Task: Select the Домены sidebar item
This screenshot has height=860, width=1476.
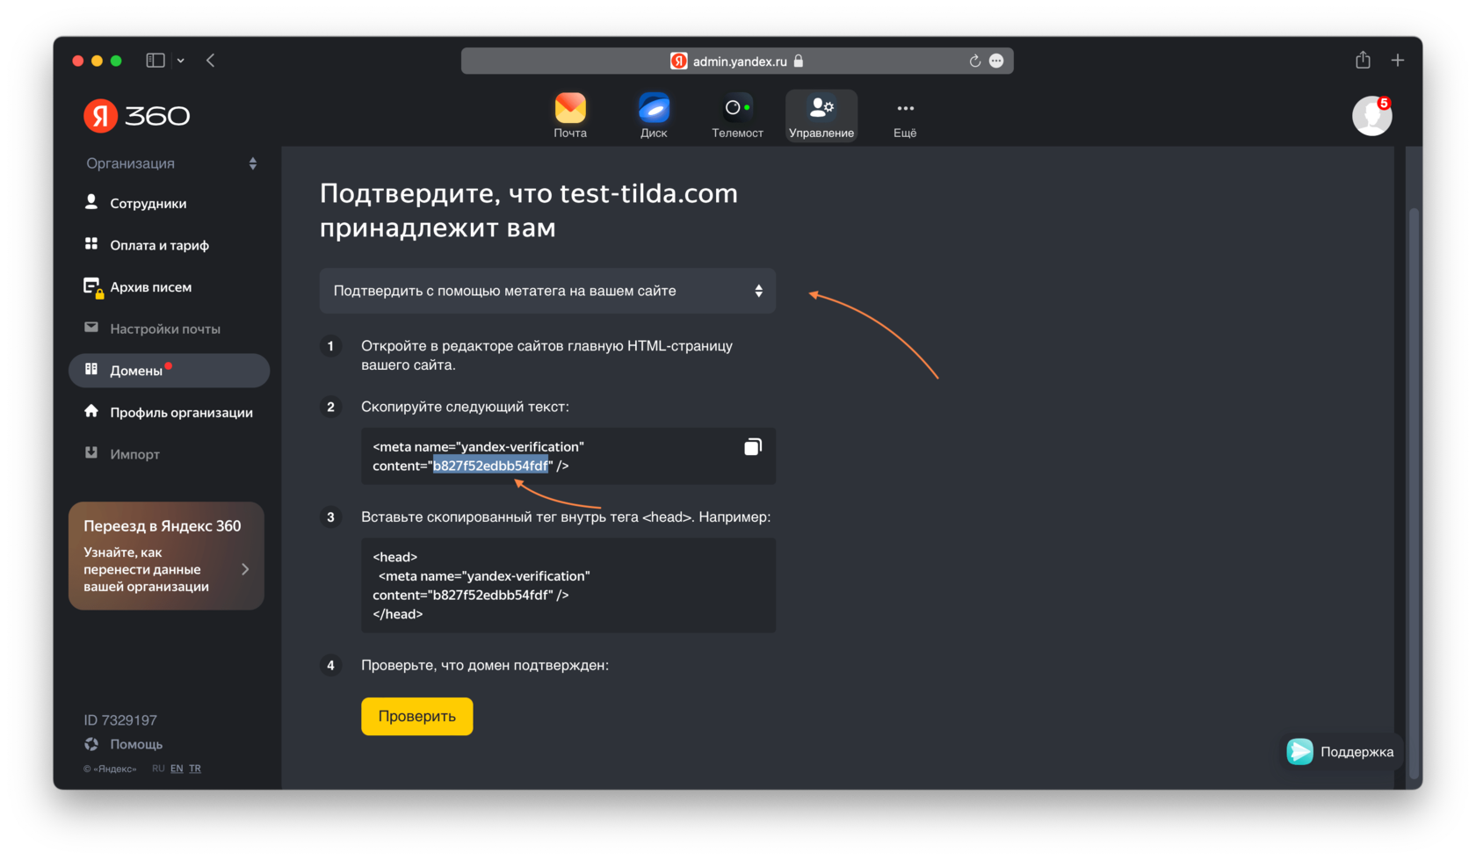Action: click(x=169, y=371)
